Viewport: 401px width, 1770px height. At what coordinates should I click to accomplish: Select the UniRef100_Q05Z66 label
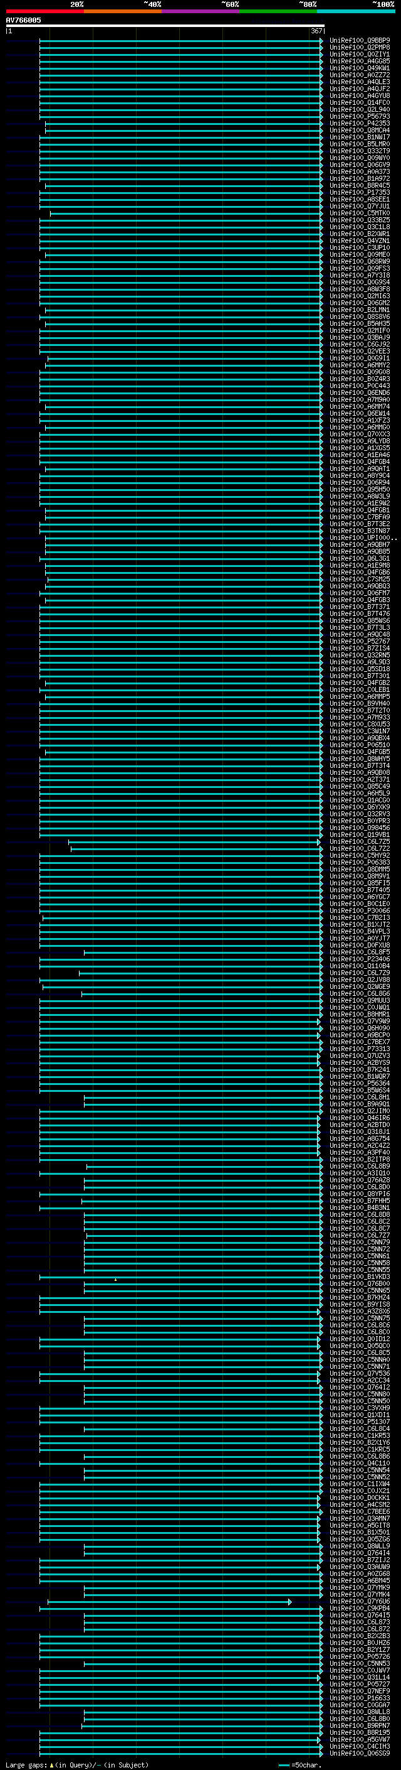360,1540
